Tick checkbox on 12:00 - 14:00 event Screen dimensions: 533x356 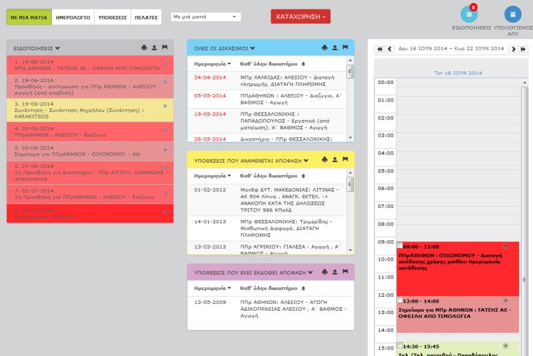click(x=400, y=300)
